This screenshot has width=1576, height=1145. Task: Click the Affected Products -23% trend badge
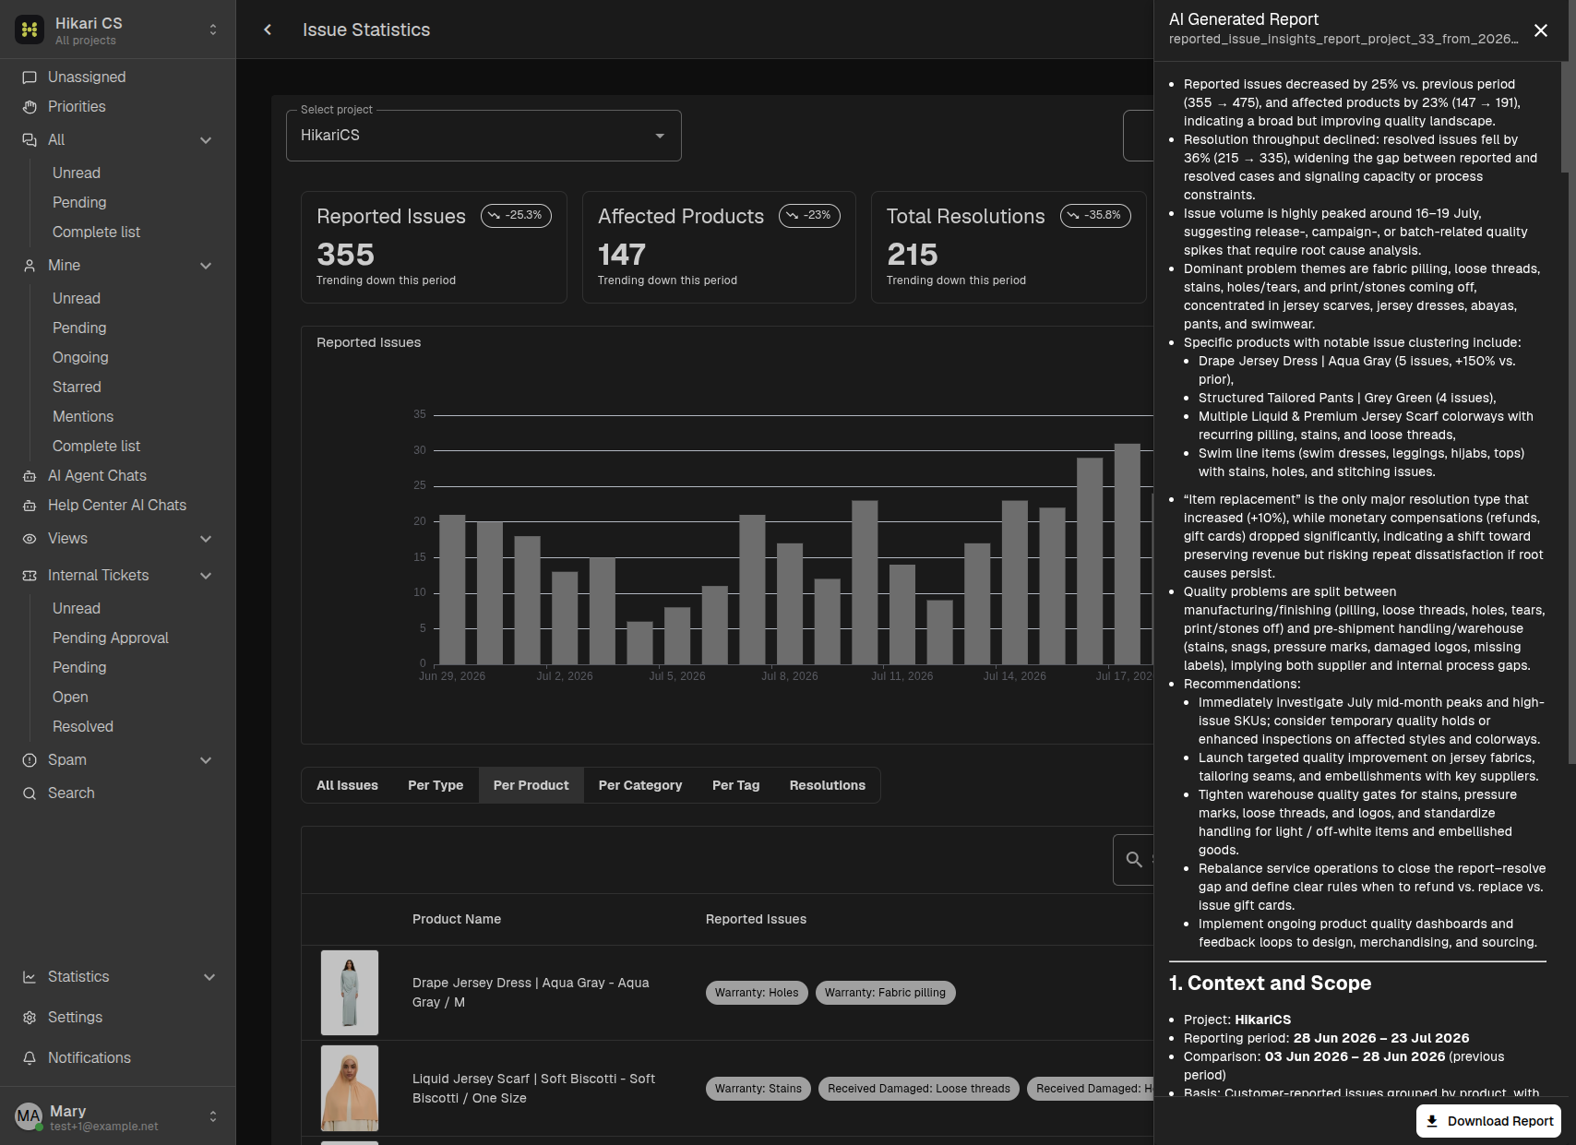tap(809, 216)
